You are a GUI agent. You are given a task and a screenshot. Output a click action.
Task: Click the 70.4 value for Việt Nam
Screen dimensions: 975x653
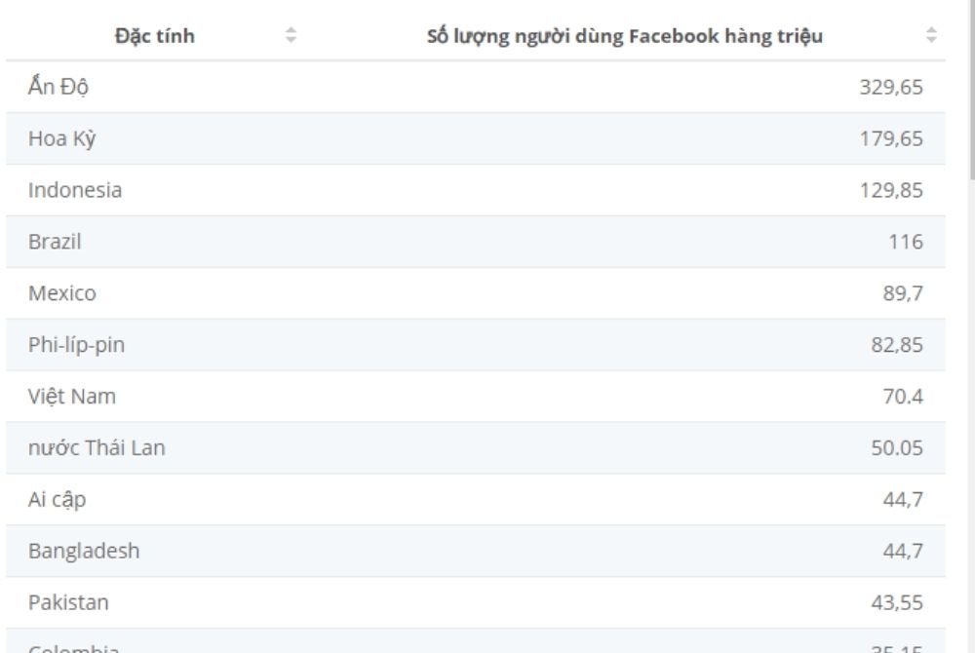click(x=901, y=397)
